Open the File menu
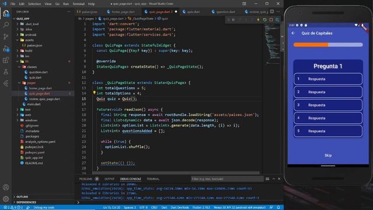This screenshot has width=373, height=210. [13, 4]
